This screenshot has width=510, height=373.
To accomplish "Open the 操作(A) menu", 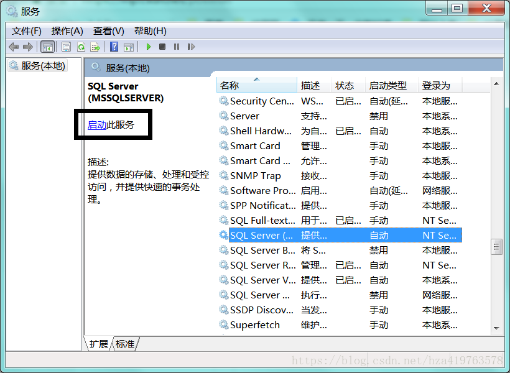I will [x=67, y=31].
